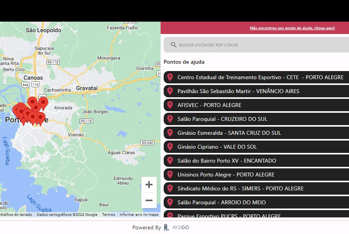Screen dimensions: 349x234
Task: Click pin icon beside AFISVEC entry
Action: click(170, 105)
